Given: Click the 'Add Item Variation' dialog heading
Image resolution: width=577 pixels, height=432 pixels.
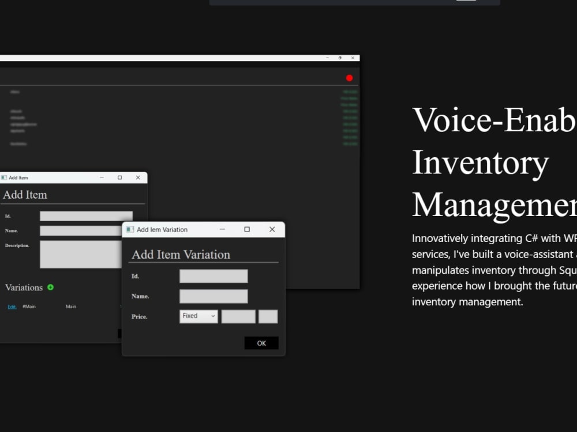Looking at the screenshot, I should click(x=181, y=255).
